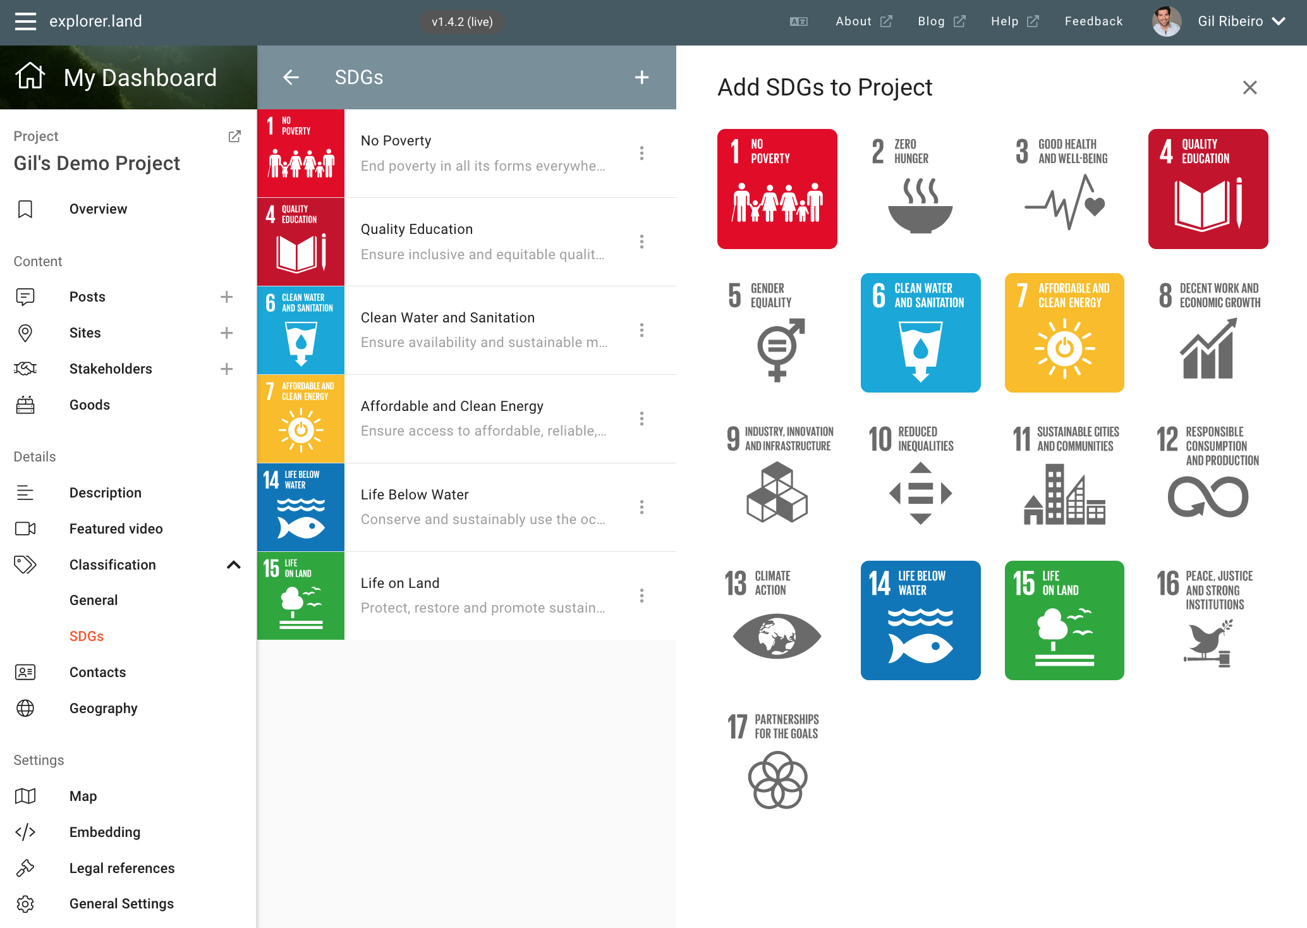This screenshot has height=928, width=1307.
Task: Open options menu for Life on Land
Action: coord(641,595)
